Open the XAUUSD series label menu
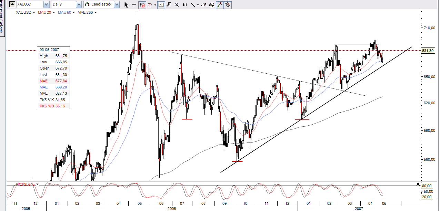The height and width of the screenshot is (211, 440). (x=25, y=12)
